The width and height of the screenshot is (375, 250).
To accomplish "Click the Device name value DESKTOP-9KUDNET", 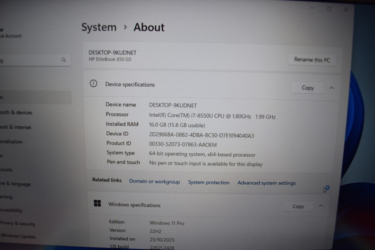I will tap(173, 105).
